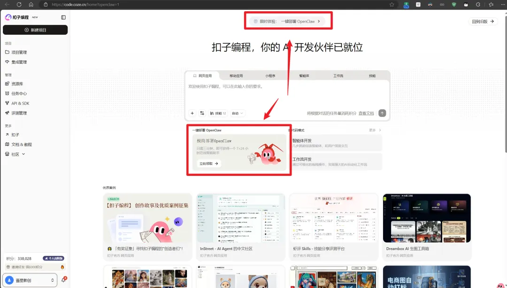Image resolution: width=507 pixels, height=288 pixels.
Task: Open the 自动 mode dropdown
Action: [238, 113]
